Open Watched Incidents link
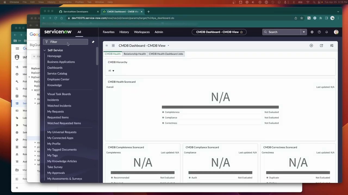Viewport: 348px width, 195px height. tap(59, 106)
